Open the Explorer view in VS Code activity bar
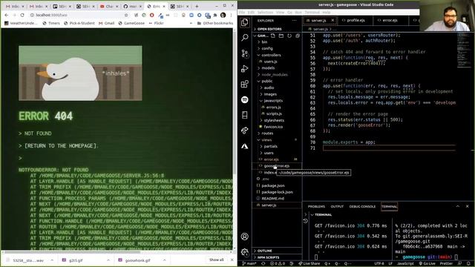This screenshot has height=267, width=475. [x=245, y=22]
